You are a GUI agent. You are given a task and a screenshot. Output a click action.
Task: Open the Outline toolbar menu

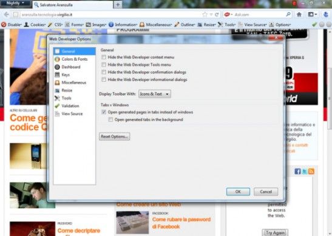(185, 24)
